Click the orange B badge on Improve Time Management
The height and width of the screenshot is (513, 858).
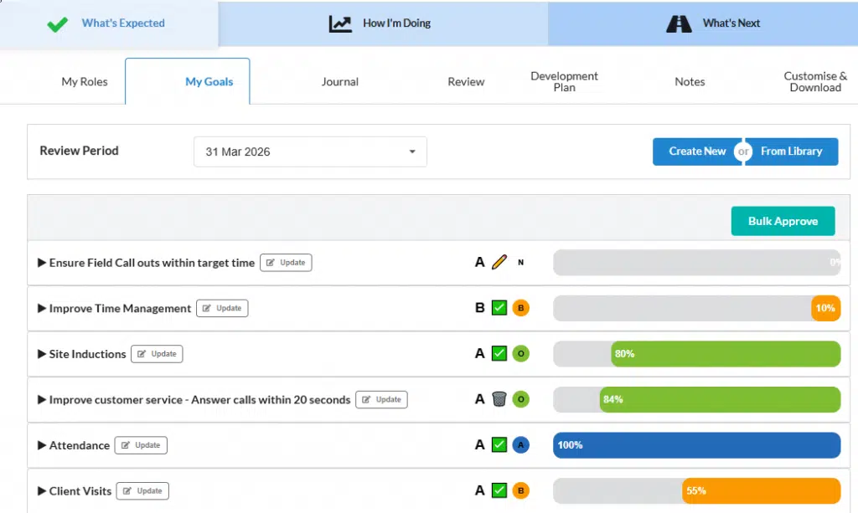(x=520, y=308)
